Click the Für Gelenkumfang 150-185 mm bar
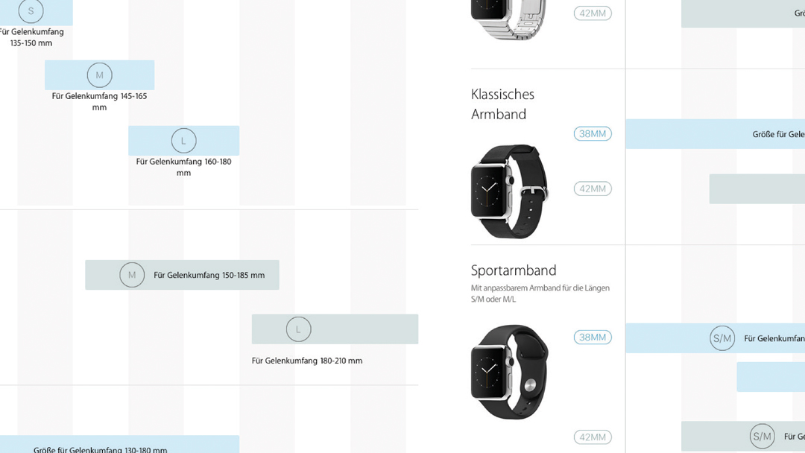The height and width of the screenshot is (453, 805). 183,275
